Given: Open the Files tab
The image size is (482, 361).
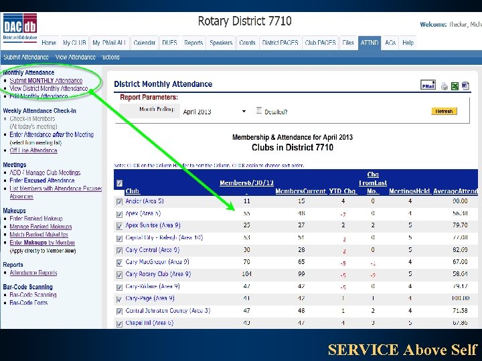Looking at the screenshot, I should [x=348, y=43].
